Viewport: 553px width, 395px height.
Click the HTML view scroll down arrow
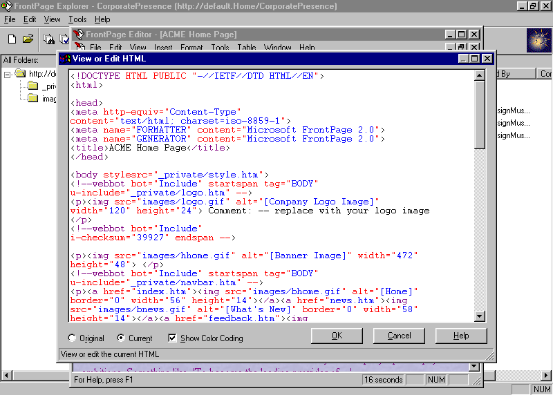tap(479, 316)
